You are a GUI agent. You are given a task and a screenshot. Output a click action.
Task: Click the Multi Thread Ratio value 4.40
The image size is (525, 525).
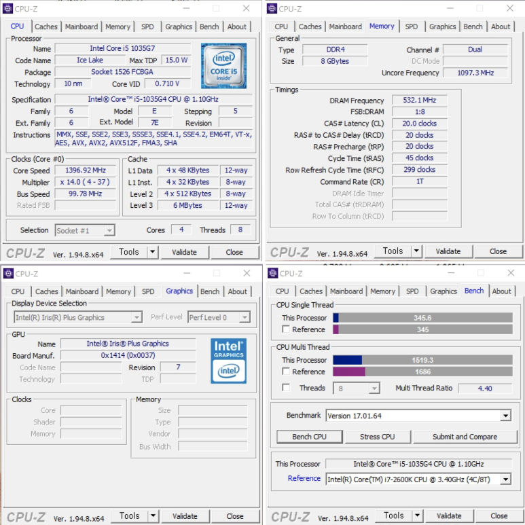coord(485,388)
